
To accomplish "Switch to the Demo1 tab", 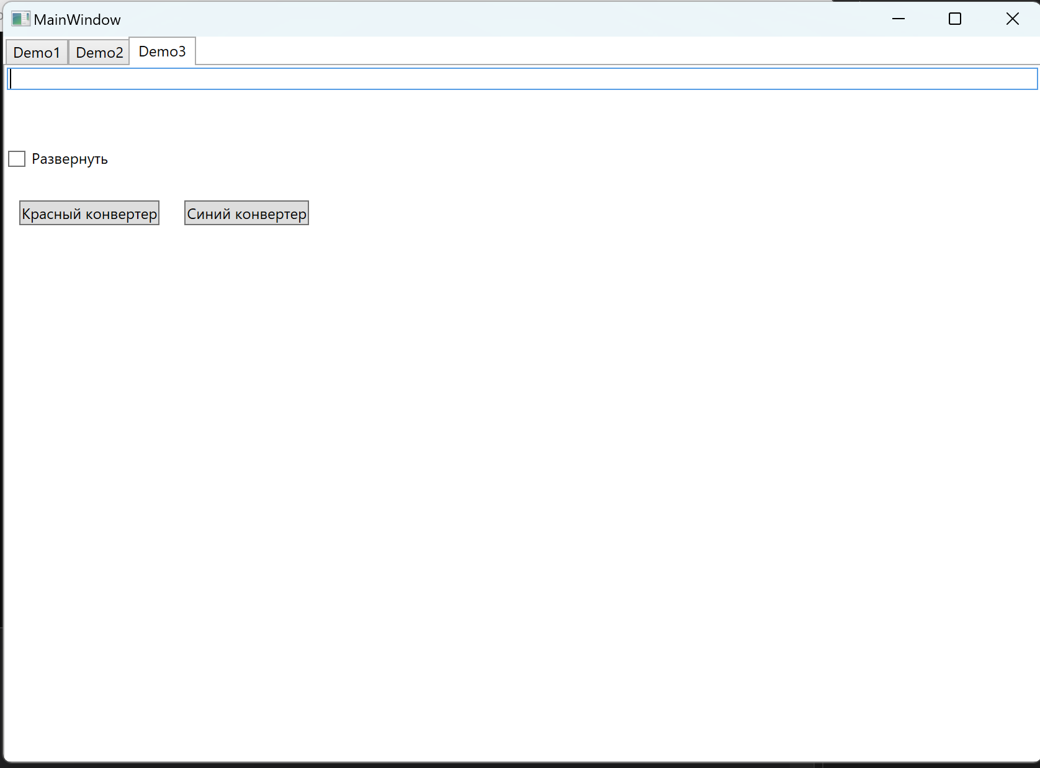I will 37,52.
